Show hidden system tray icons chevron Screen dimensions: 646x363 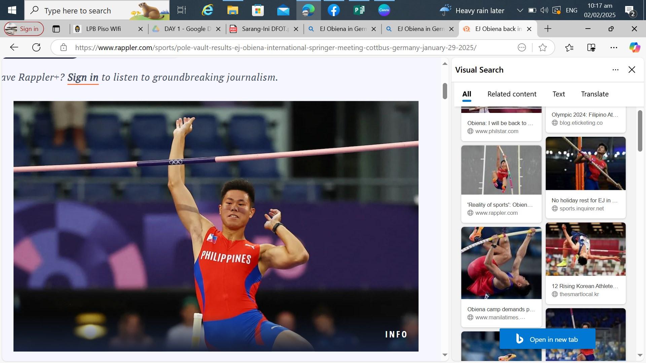coord(520,10)
